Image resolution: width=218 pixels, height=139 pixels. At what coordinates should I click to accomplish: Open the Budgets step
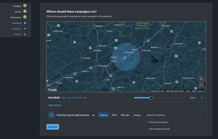click(17, 6)
